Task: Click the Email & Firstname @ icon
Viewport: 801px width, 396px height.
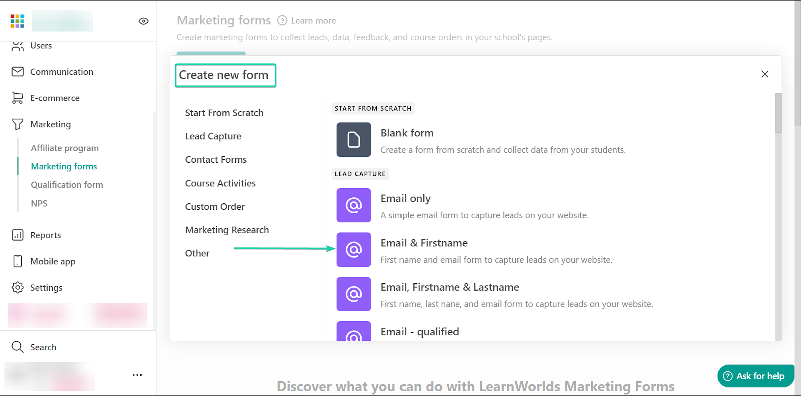Action: tap(354, 250)
